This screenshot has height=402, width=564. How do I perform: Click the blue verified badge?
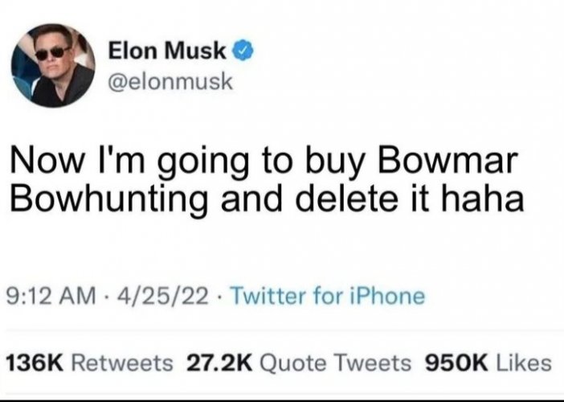tap(244, 51)
